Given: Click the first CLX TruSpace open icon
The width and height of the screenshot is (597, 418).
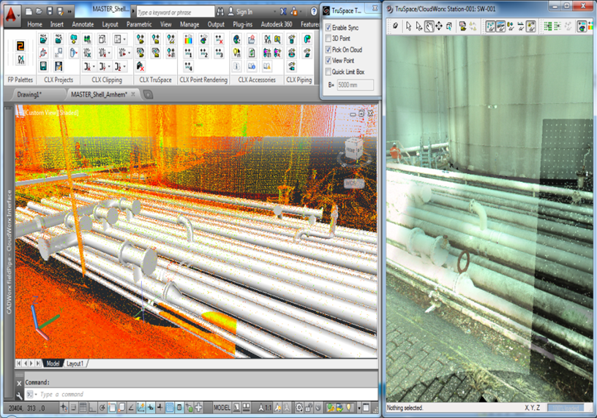Looking at the screenshot, I should [140, 39].
